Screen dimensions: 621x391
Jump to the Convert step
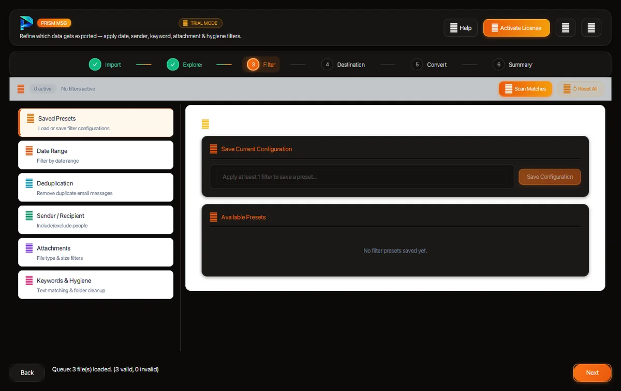click(429, 65)
